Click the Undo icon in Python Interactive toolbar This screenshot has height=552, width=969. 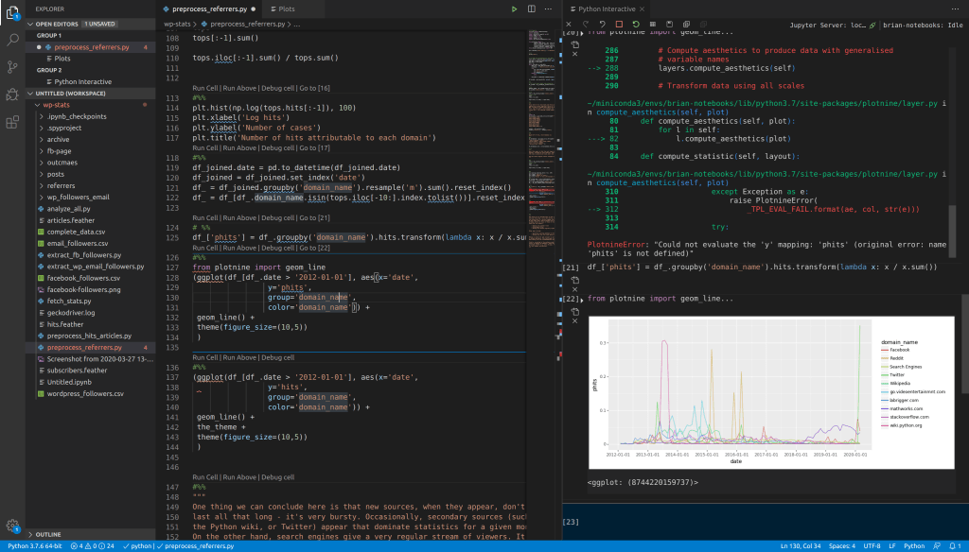click(602, 25)
